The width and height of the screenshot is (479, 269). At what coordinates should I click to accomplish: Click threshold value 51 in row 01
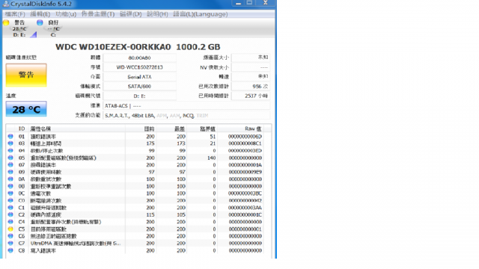213,136
